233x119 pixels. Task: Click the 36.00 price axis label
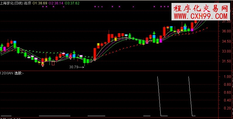coord(226,31)
